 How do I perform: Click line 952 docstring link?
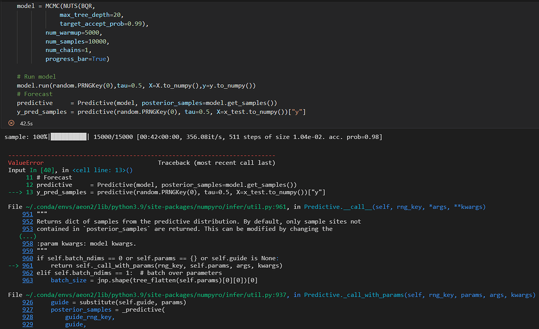click(x=27, y=221)
